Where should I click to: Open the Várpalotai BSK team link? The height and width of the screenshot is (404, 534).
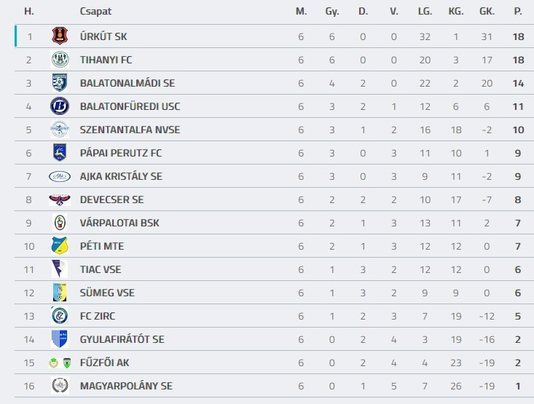pos(119,223)
